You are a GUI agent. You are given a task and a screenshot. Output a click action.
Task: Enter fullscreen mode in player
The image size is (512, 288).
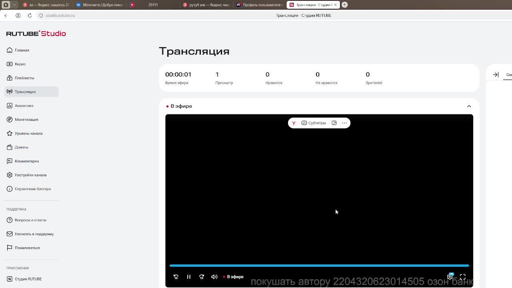click(463, 277)
